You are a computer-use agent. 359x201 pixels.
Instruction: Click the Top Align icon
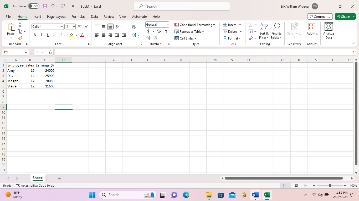(x=97, y=26)
